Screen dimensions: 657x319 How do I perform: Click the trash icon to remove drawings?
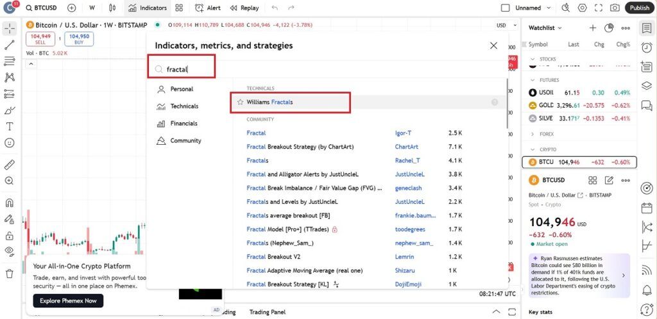(x=10, y=274)
